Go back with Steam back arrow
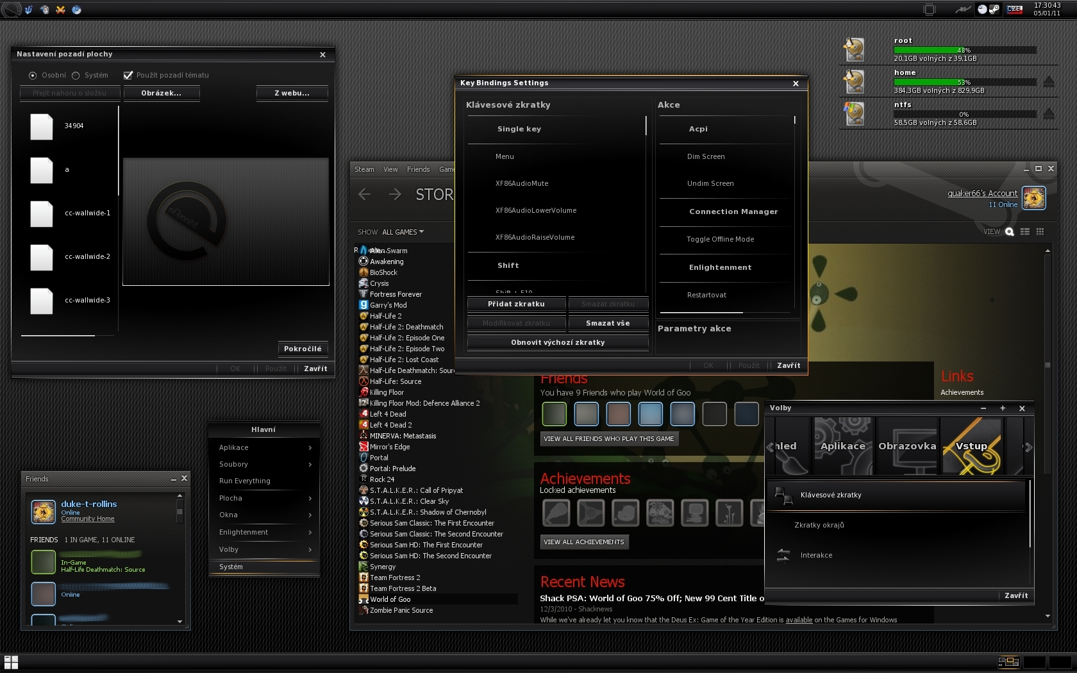 click(364, 194)
